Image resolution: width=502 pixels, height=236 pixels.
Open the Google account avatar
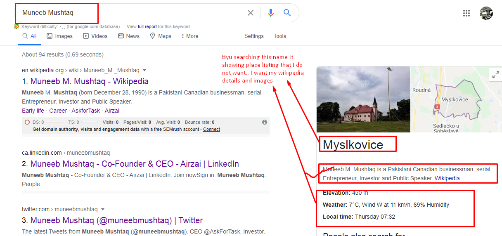click(486, 13)
